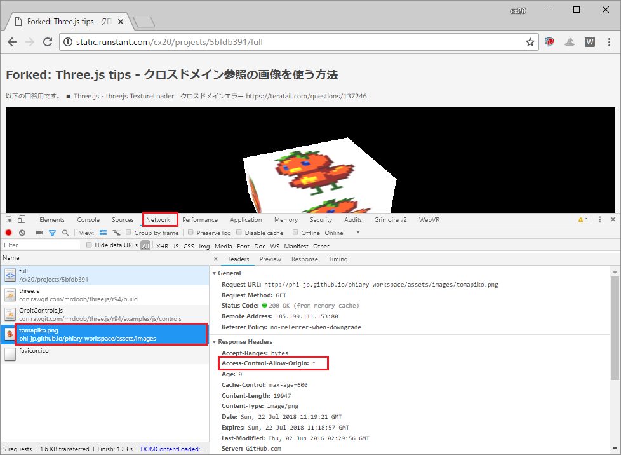621x455 pixels.
Task: Collapse the General section in Headers
Action: pyautogui.click(x=215, y=272)
